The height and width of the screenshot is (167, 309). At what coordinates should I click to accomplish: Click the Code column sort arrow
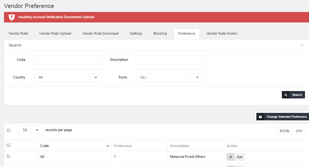108,146
